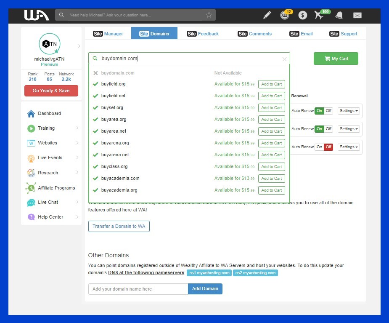
Task: Go to Site Email tab
Action: 301,34
